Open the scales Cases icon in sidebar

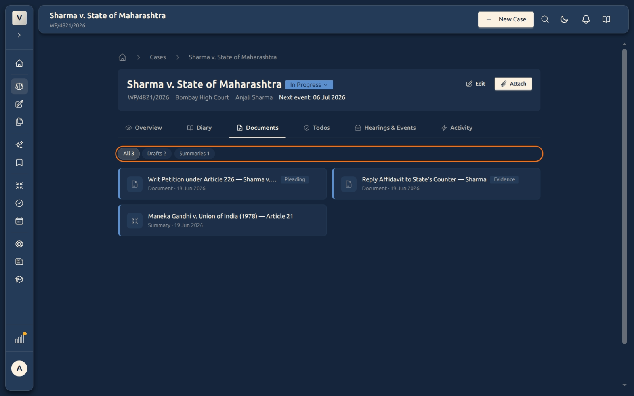coord(19,86)
